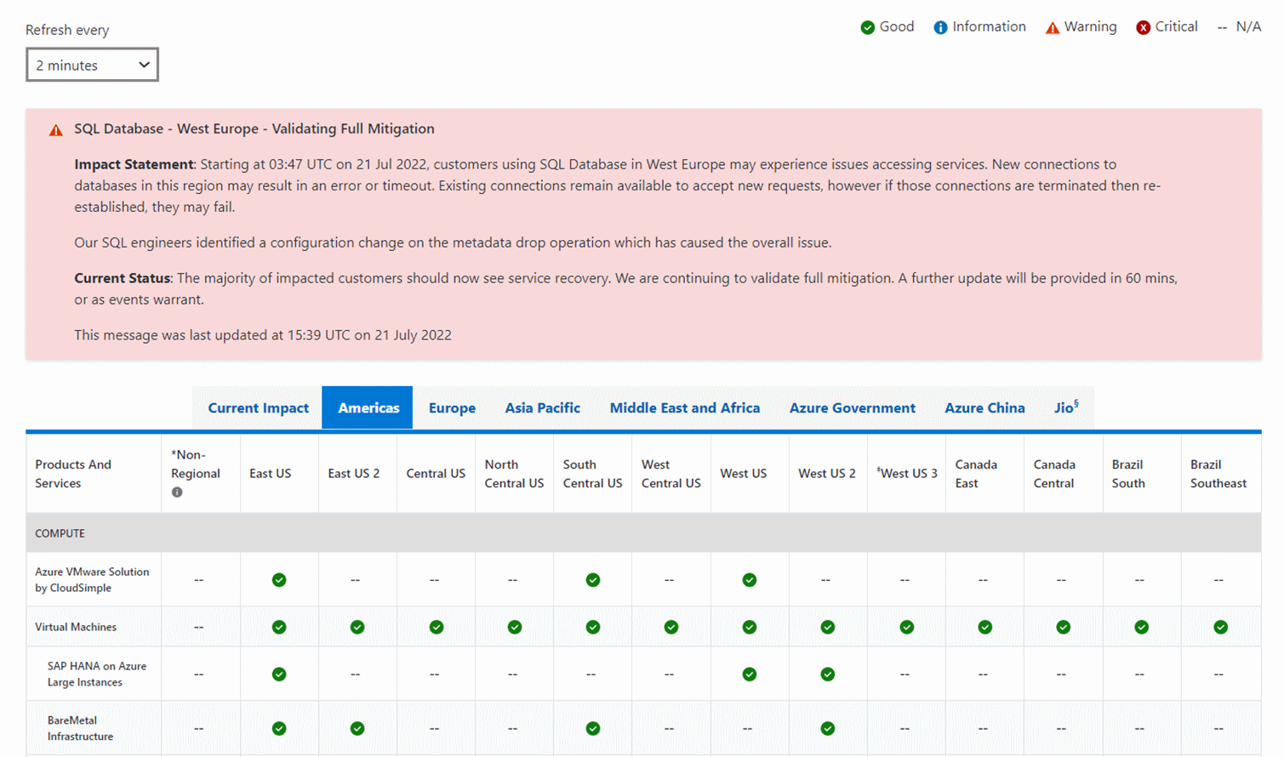The image size is (1284, 757).
Task: Click Virtual Machines Brazil Southeast status icon
Action: click(x=1220, y=627)
